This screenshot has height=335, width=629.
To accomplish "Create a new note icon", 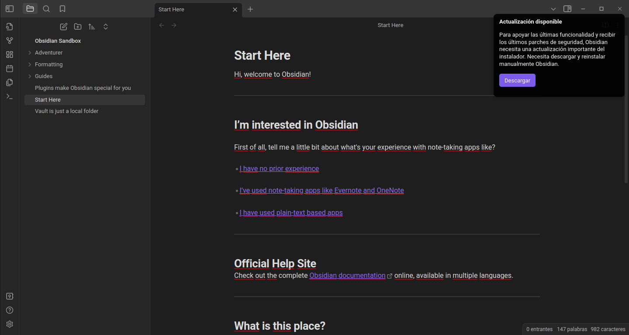I will (64, 27).
